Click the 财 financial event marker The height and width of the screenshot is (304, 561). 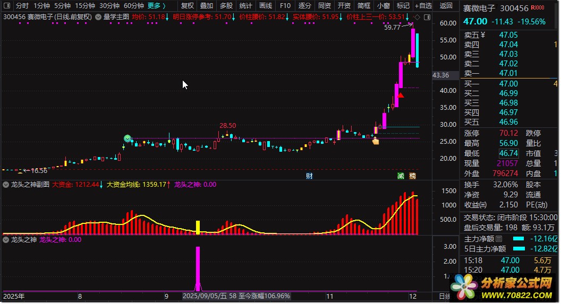(x=309, y=176)
